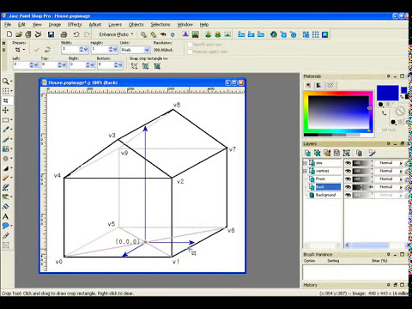Viewport: 412px width, 309px height.
Task: Toggle visibility eye of the top layer group
Action: coord(348,163)
